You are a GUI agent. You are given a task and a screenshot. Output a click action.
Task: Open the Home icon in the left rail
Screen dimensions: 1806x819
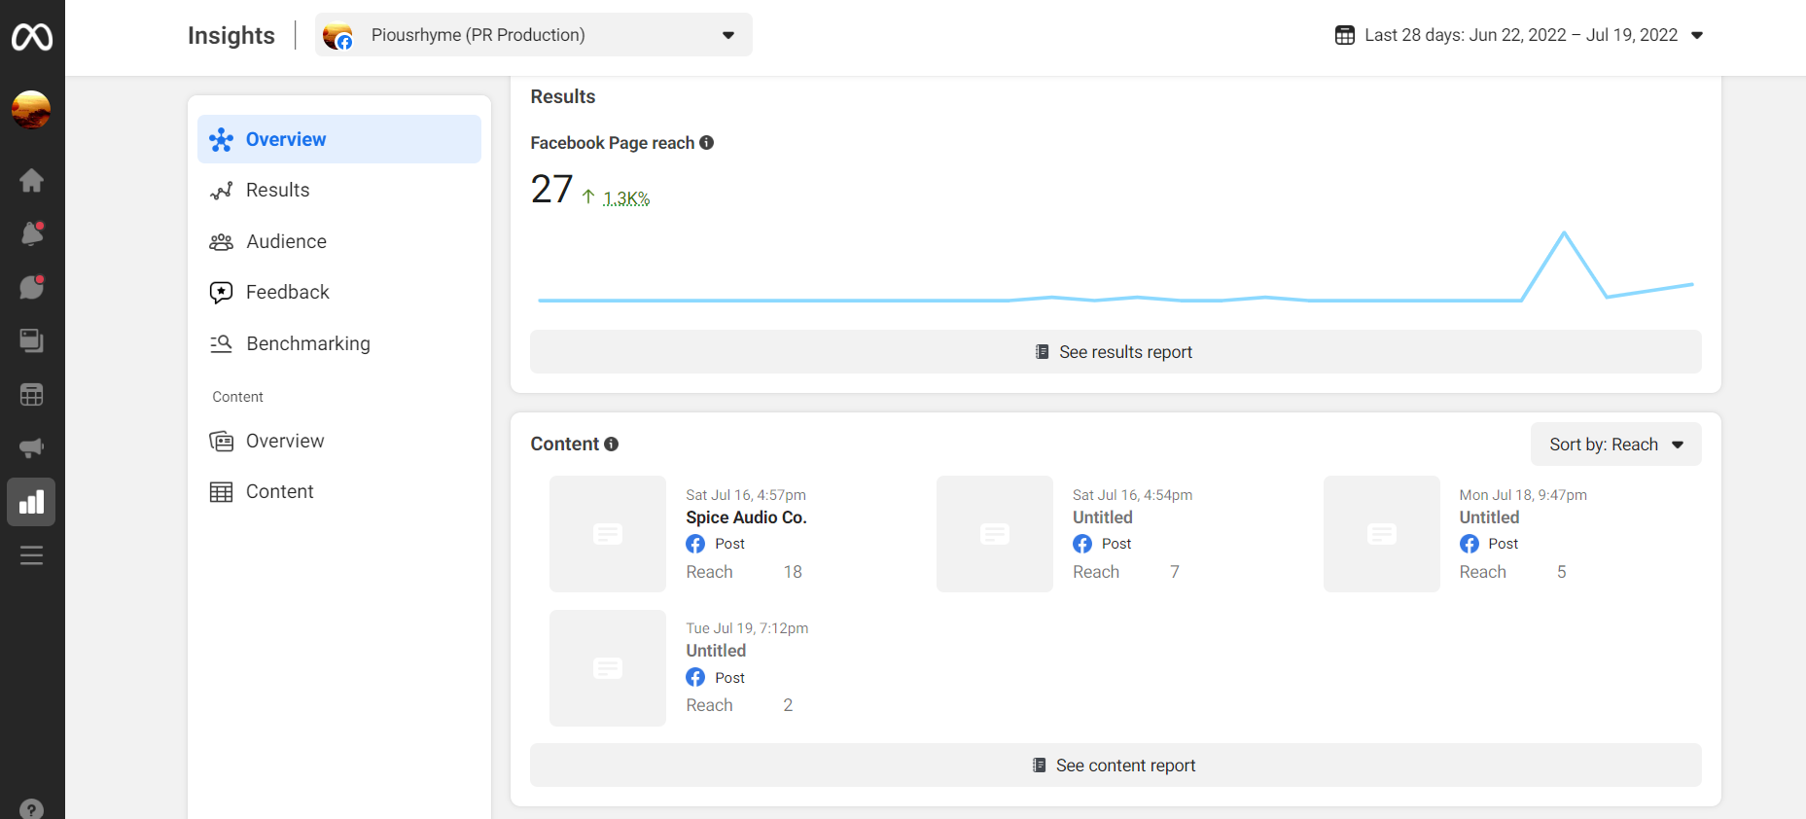32,180
